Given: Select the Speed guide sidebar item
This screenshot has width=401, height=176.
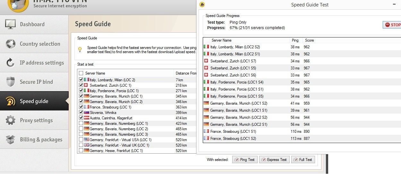Looking at the screenshot, I should point(34,101).
